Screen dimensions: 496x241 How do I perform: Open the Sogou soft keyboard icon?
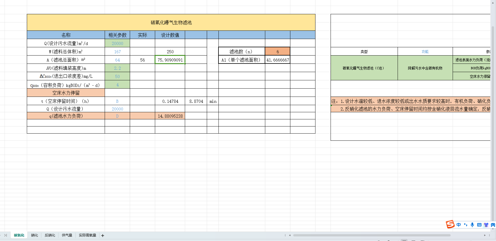click(x=479, y=225)
